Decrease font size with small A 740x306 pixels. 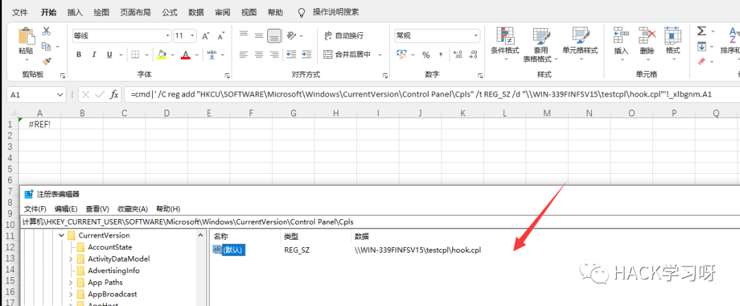pyautogui.click(x=221, y=36)
